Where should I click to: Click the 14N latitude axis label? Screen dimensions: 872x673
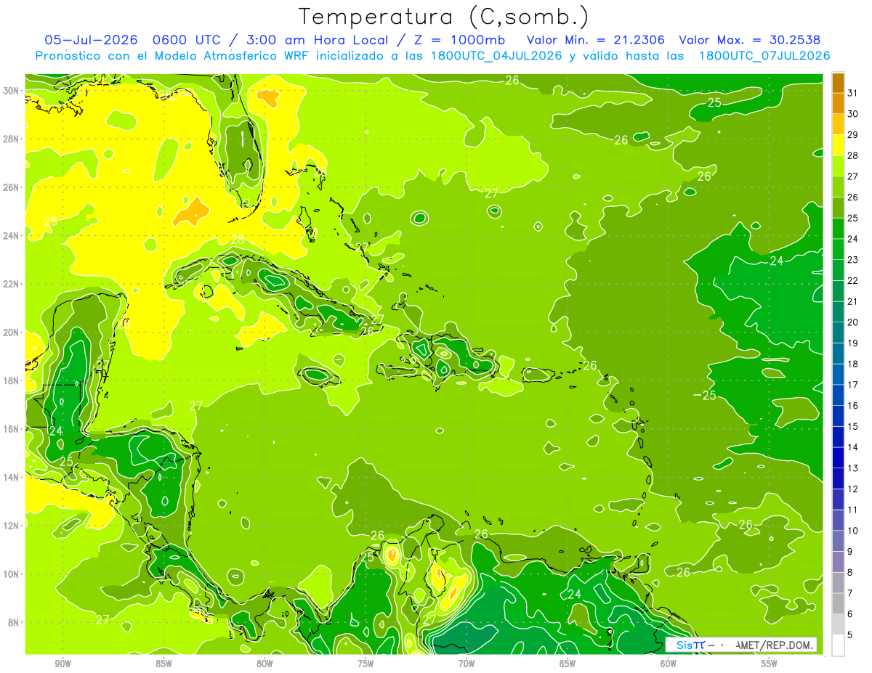pyautogui.click(x=12, y=477)
